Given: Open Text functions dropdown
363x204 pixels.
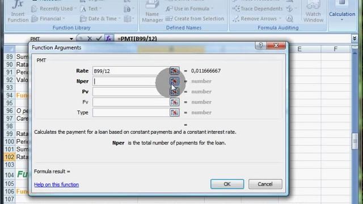Looking at the screenshot, I should point(91,9).
